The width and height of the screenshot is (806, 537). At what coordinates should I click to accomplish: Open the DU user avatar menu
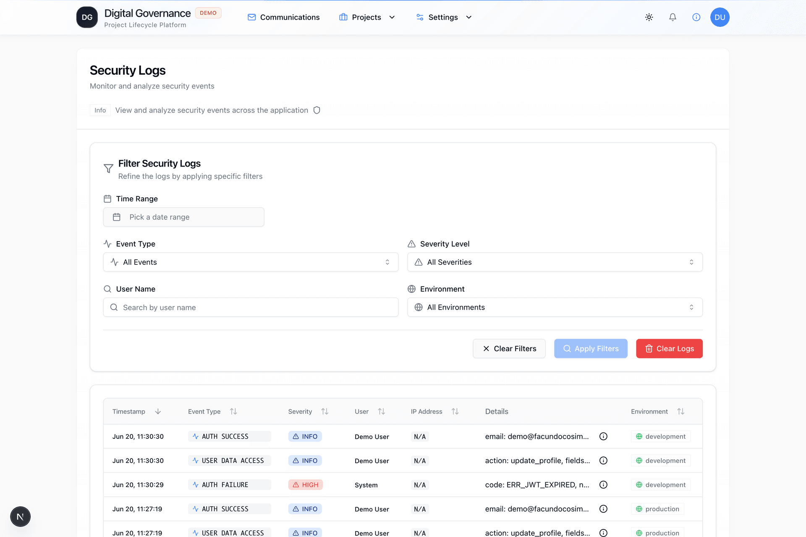(x=720, y=17)
